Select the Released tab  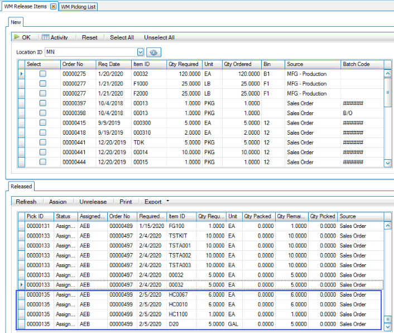(x=21, y=186)
